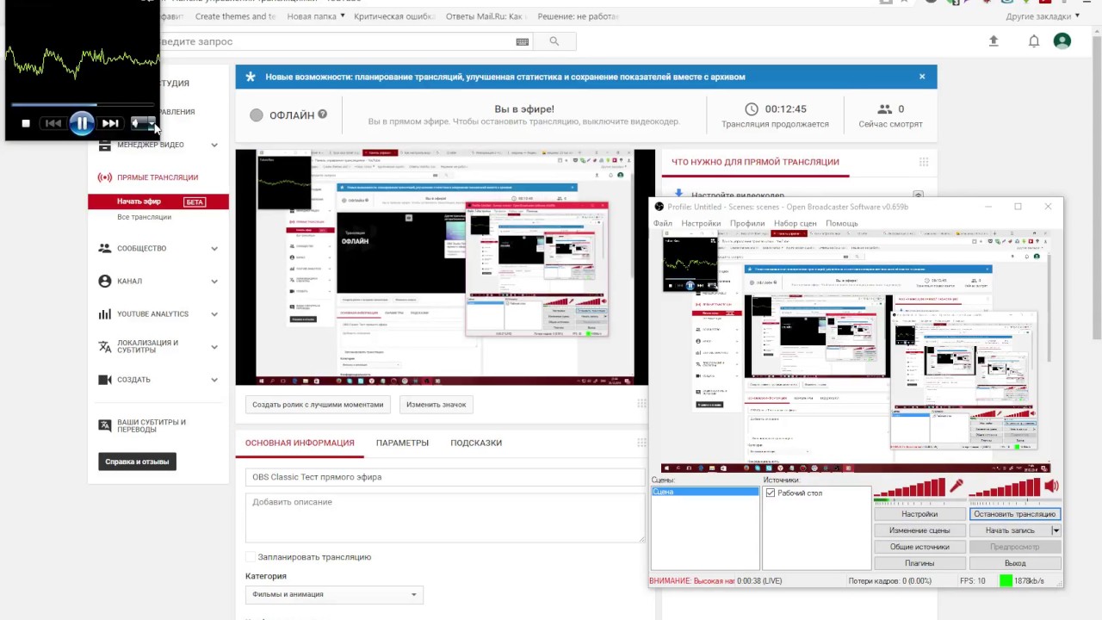Adjust the OBS microphone volume bars
Image resolution: width=1102 pixels, height=620 pixels.
click(911, 489)
